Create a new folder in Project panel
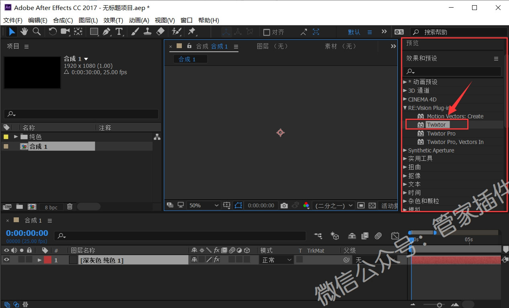Image resolution: width=509 pixels, height=308 pixels. (19, 207)
